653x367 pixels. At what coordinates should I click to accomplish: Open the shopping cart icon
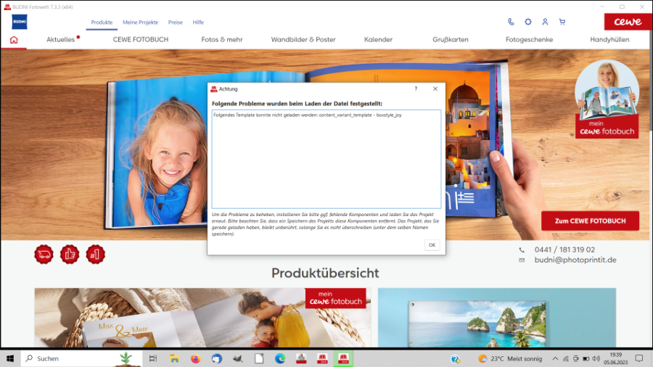(562, 22)
